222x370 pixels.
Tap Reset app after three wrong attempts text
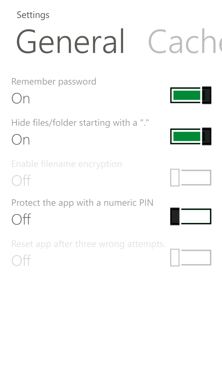pos(88,244)
